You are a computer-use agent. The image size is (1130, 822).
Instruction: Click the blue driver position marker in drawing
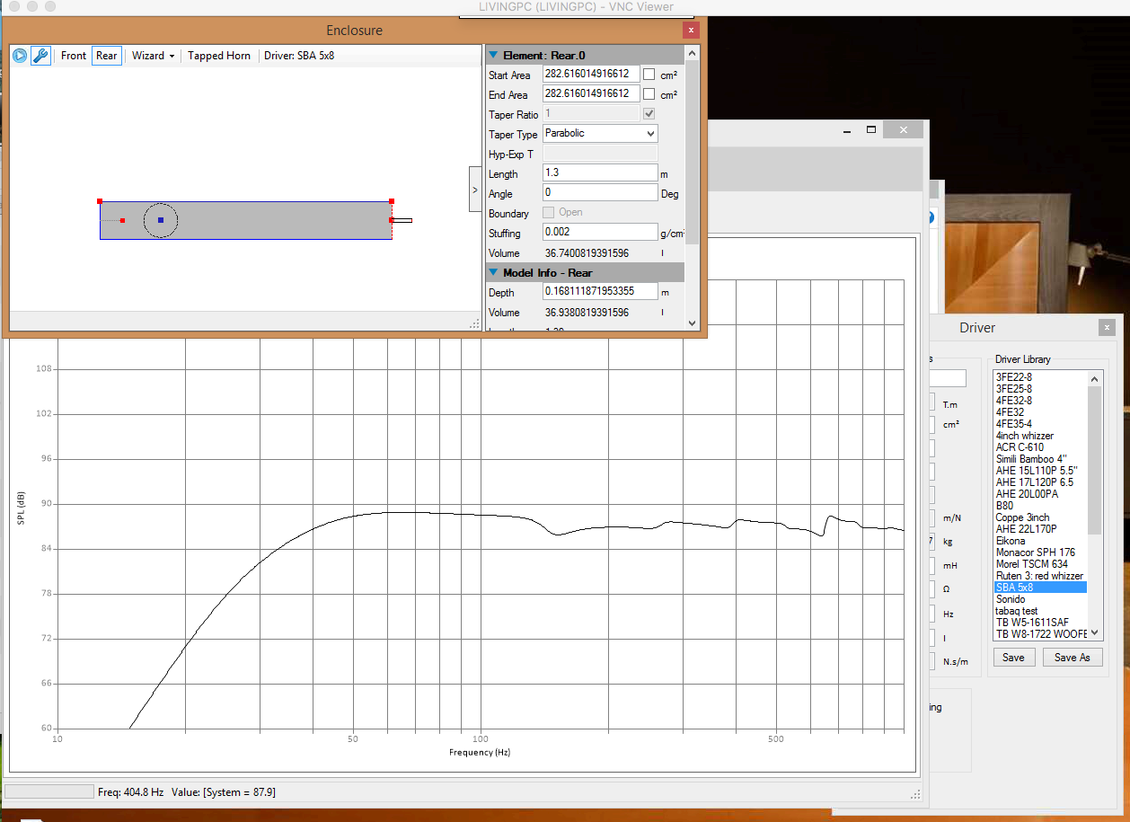161,220
